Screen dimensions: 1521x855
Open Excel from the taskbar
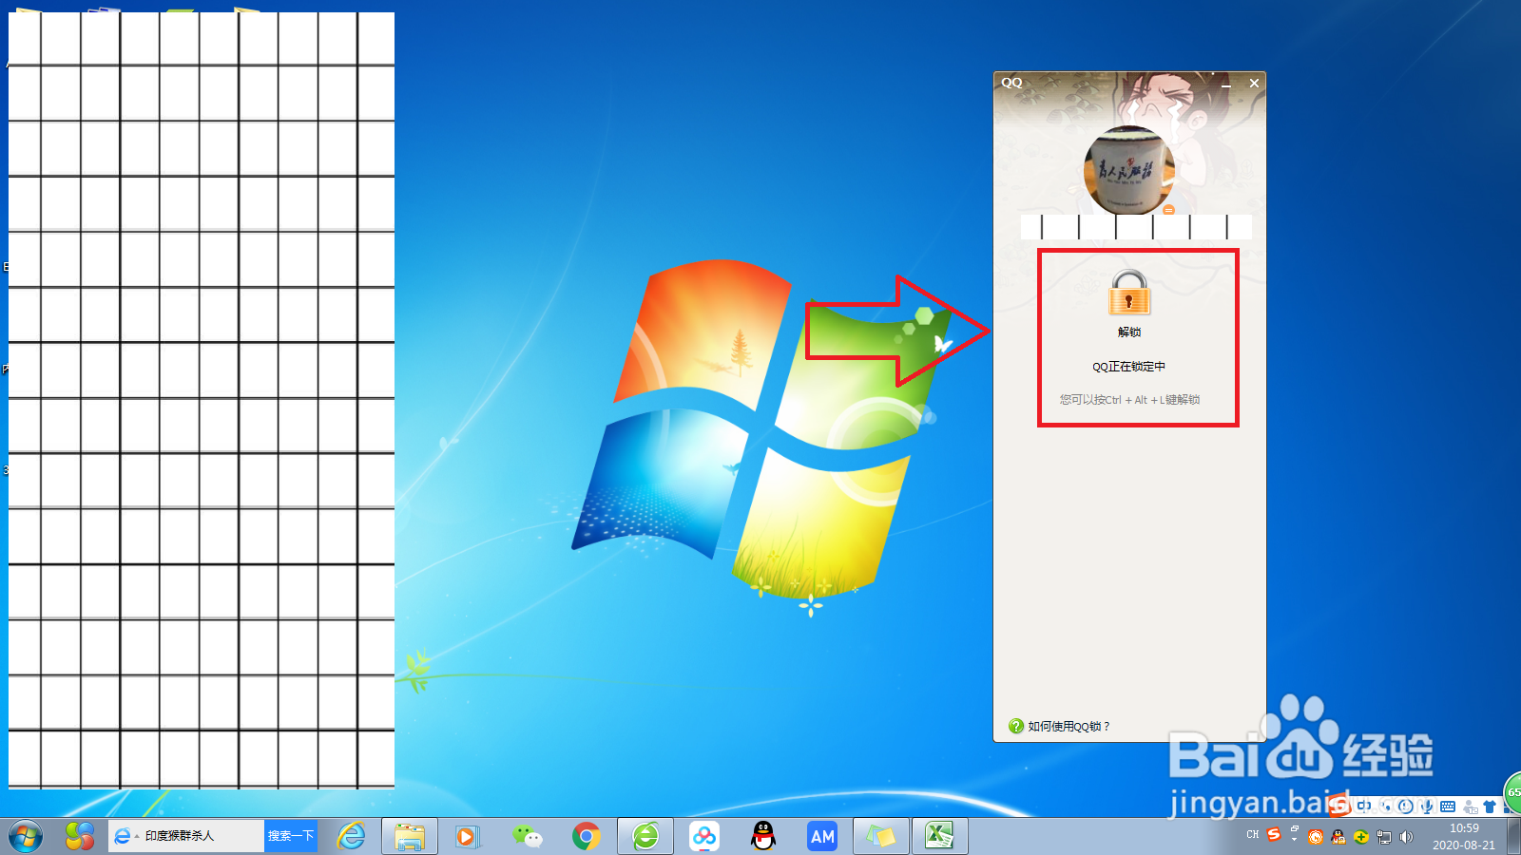pyautogui.click(x=939, y=836)
